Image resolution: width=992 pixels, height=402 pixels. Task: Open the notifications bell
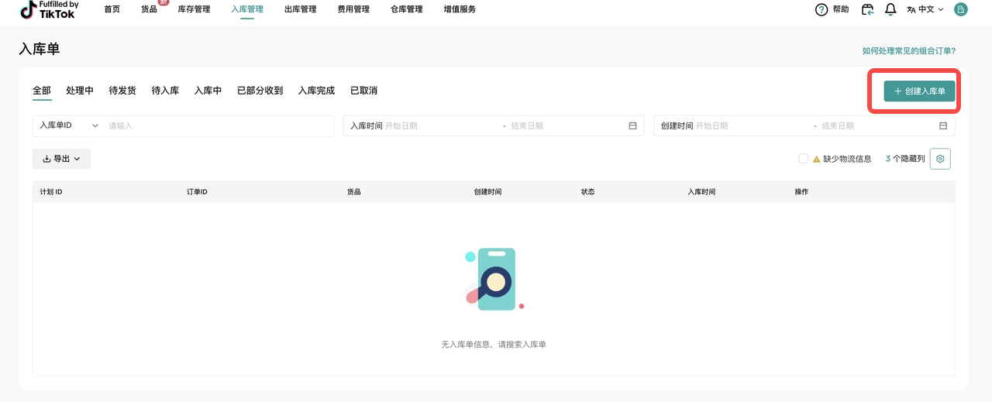click(x=890, y=9)
